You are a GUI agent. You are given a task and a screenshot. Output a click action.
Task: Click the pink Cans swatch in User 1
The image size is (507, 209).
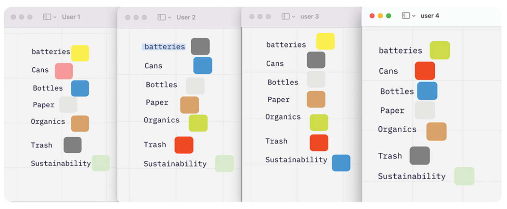point(64,71)
